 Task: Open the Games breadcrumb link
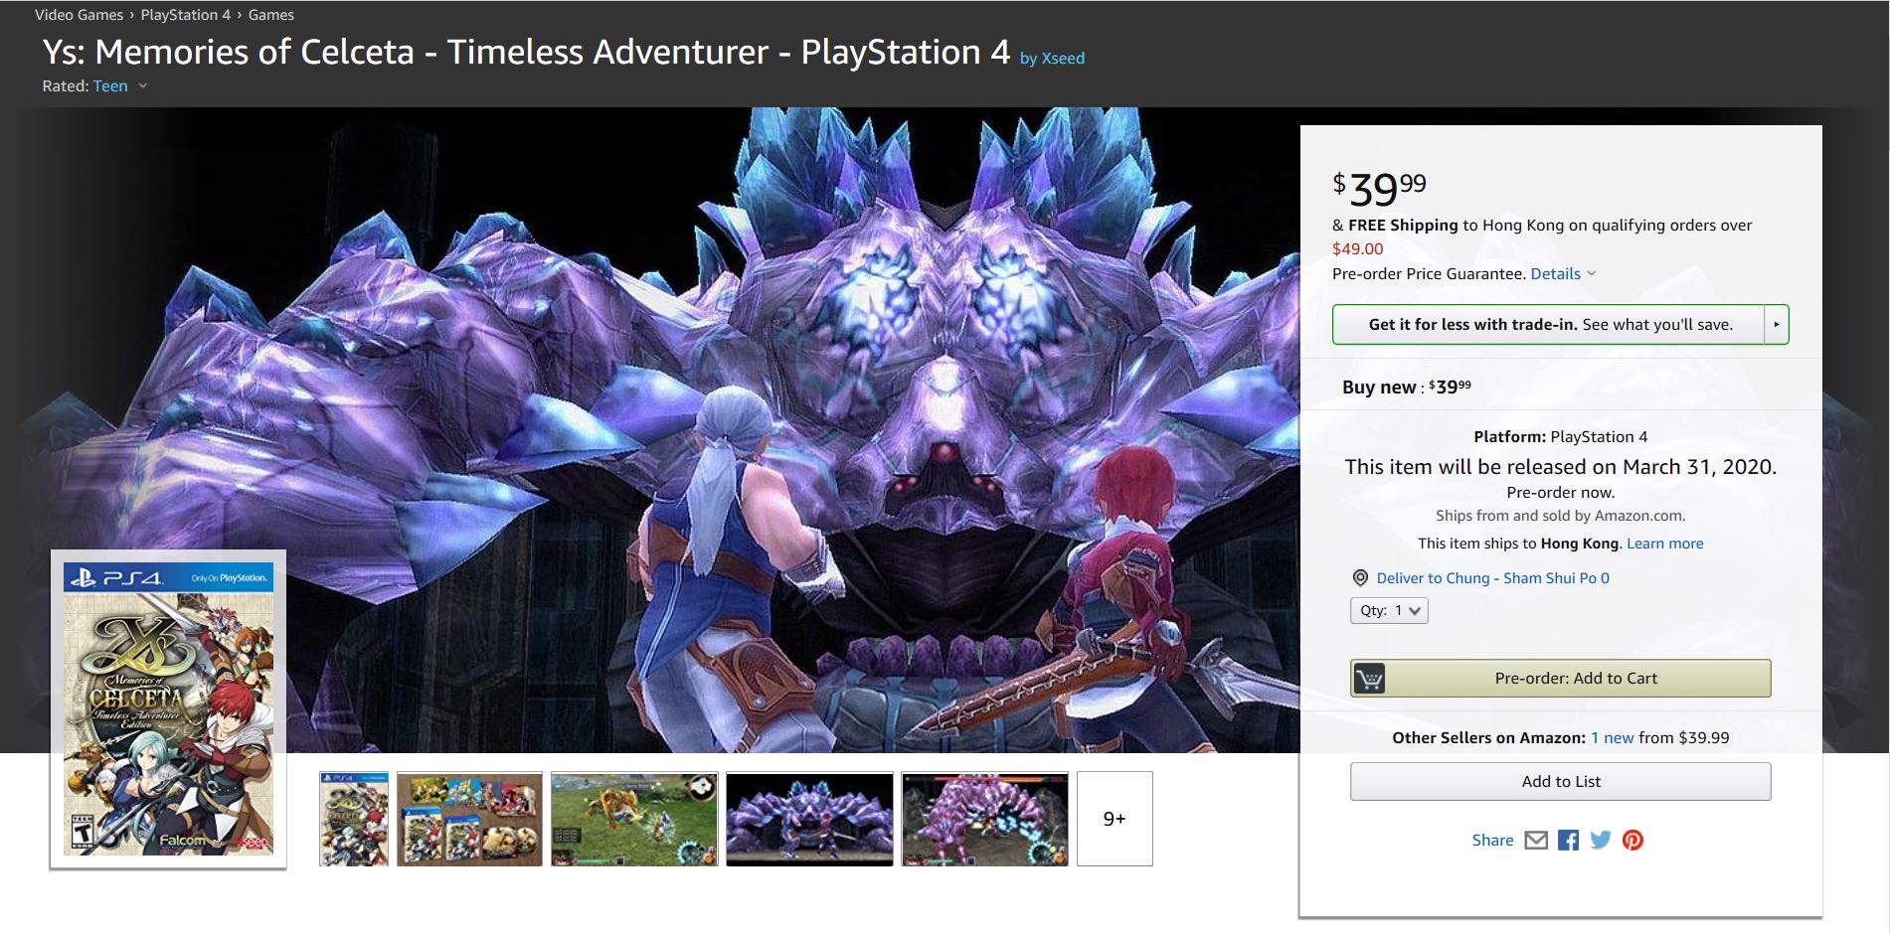270,15
